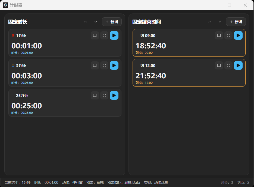Screen dimensions: 254x187
Task: Reset the 25分钟 timer
Action: (x=104, y=95)
